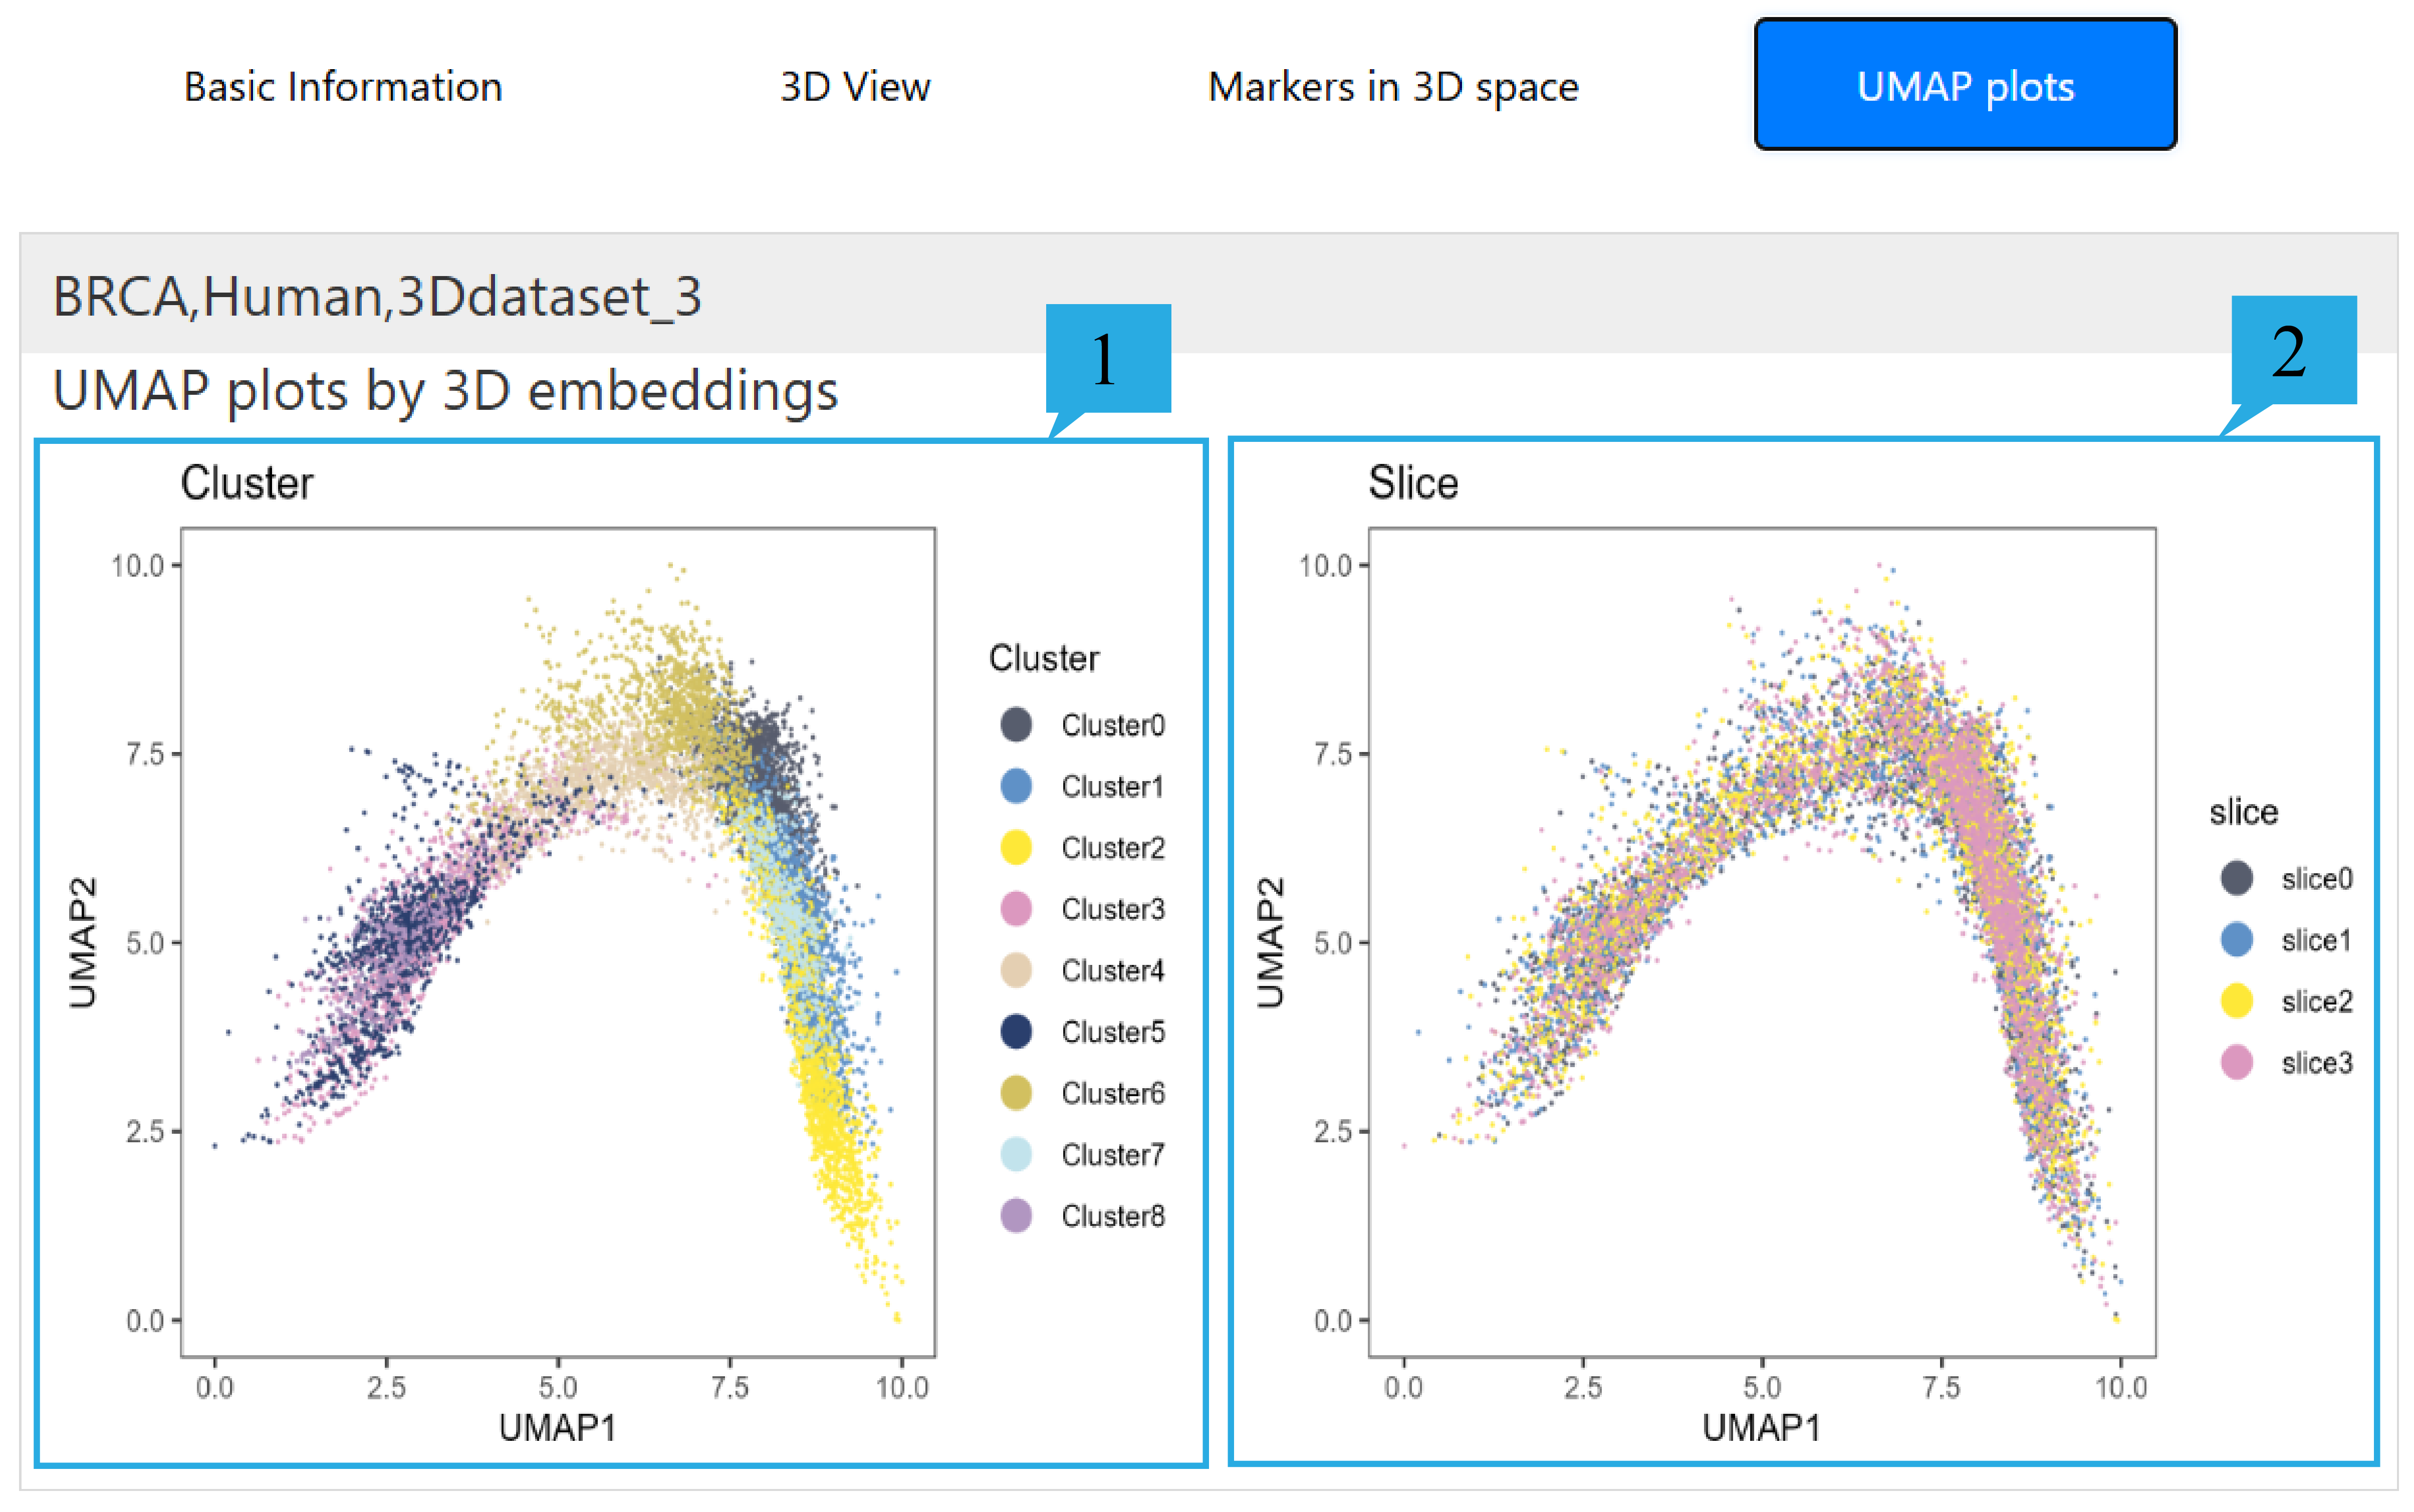
Task: Click the Cluster6 olive legend swatch
Action: 1016,1093
